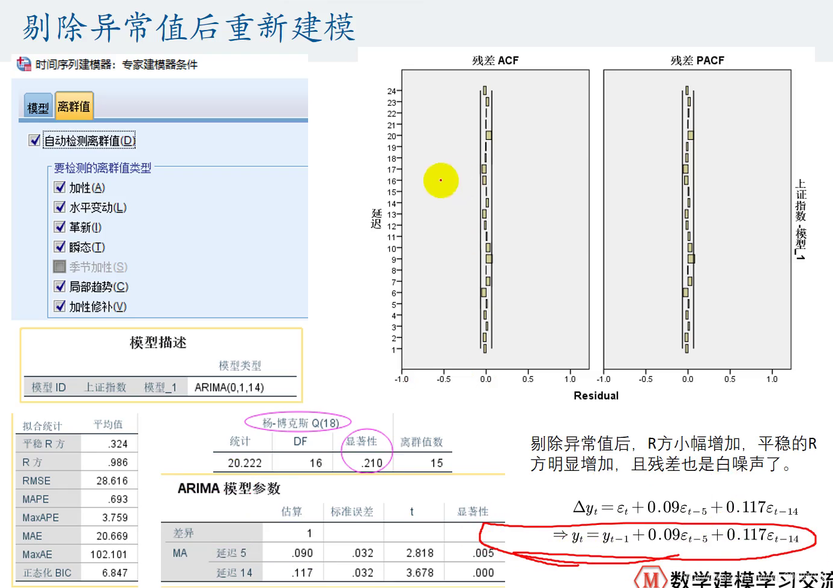Click the MaxAE value 102.101
The height and width of the screenshot is (588, 833).
(109, 554)
